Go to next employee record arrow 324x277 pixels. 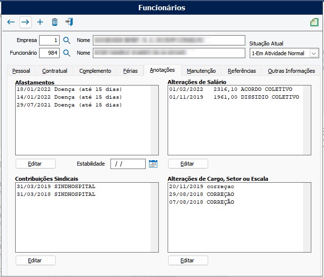[25, 22]
